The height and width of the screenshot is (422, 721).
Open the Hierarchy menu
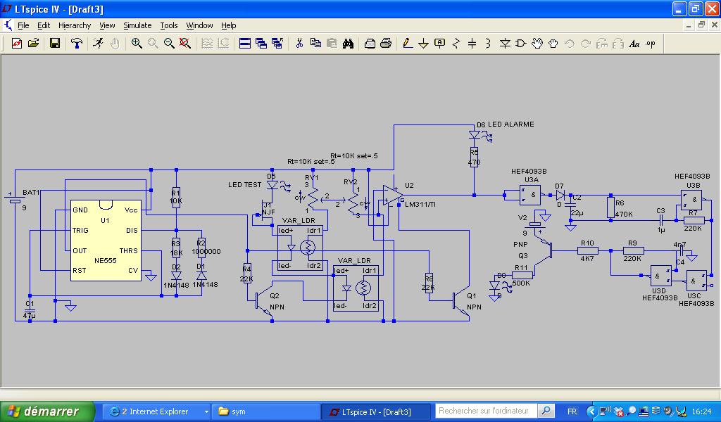pyautogui.click(x=75, y=25)
